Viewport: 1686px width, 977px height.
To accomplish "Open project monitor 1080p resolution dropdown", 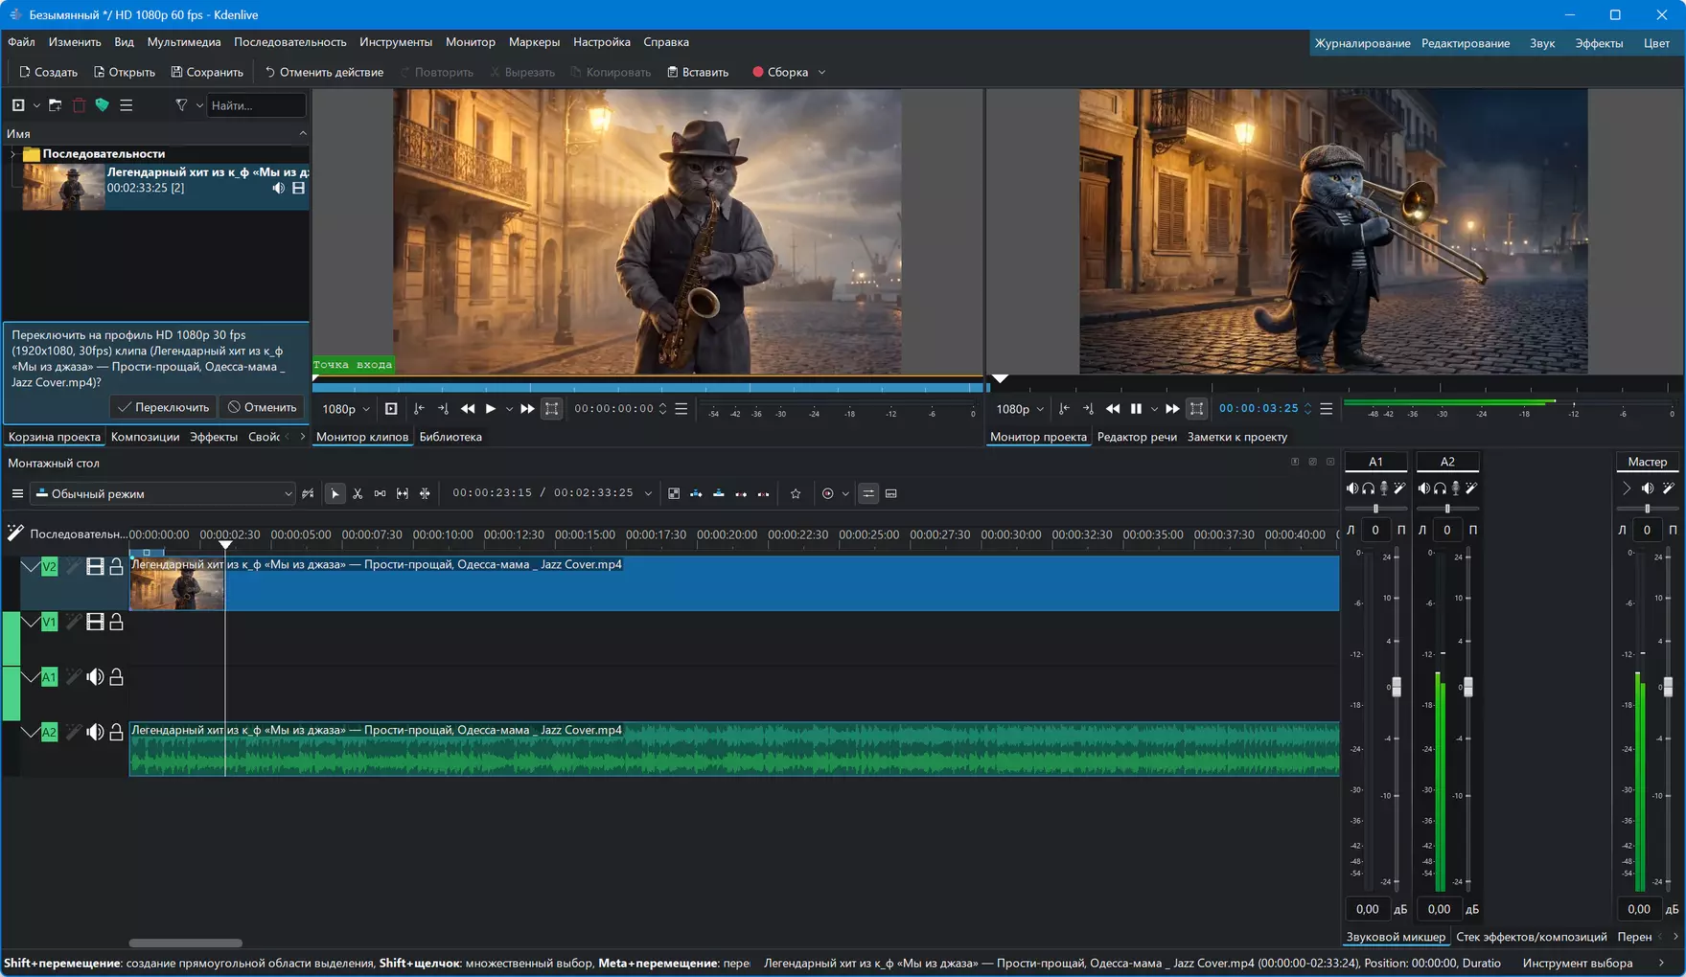I will pos(1020,409).
